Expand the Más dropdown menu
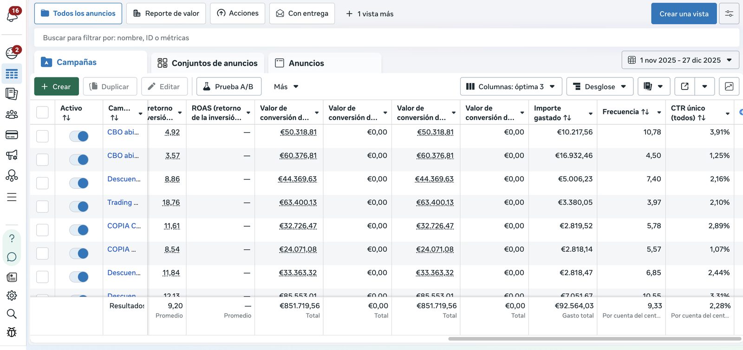This screenshot has width=743, height=350. (x=286, y=87)
